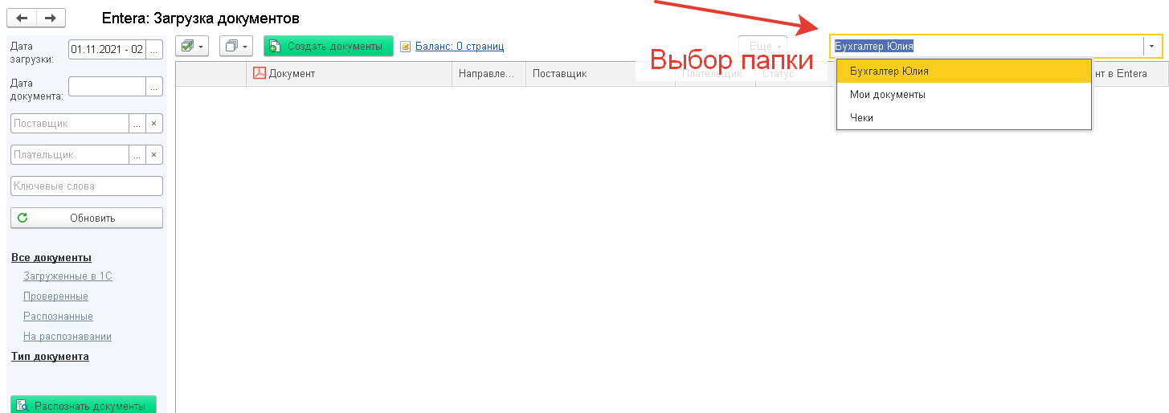The image size is (1169, 413).
Task: Go forward with the right arrow button
Action: coord(51,18)
